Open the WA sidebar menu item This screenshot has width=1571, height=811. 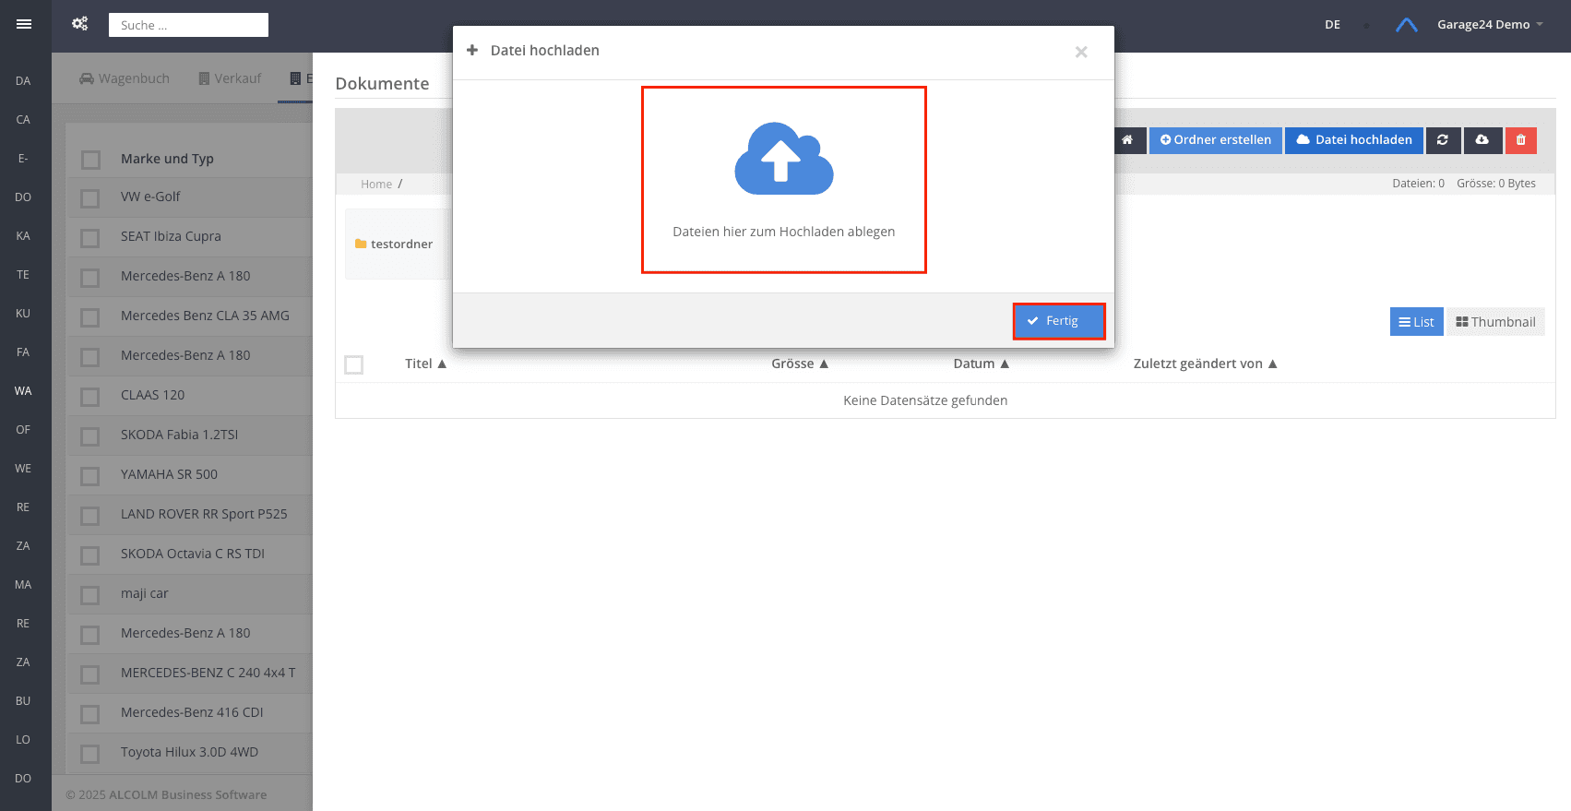pos(23,391)
